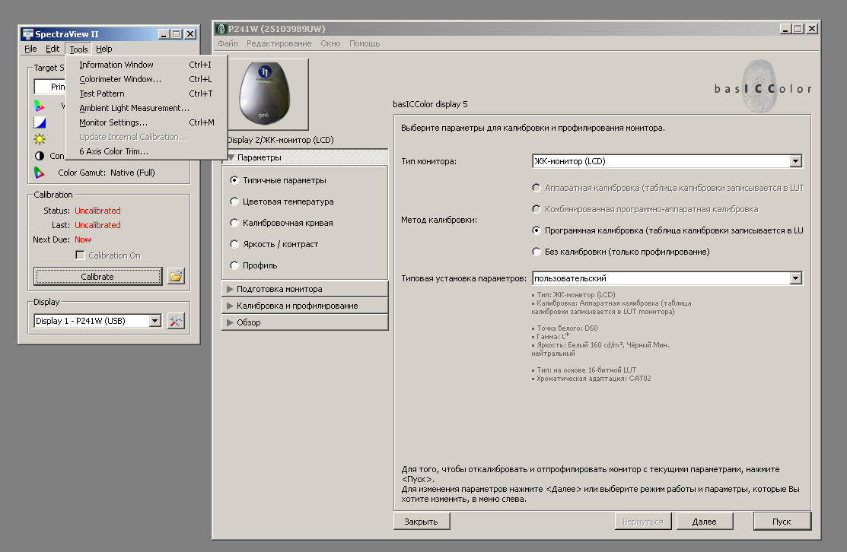Open 6 Axis Color Trim... entry

[146, 151]
